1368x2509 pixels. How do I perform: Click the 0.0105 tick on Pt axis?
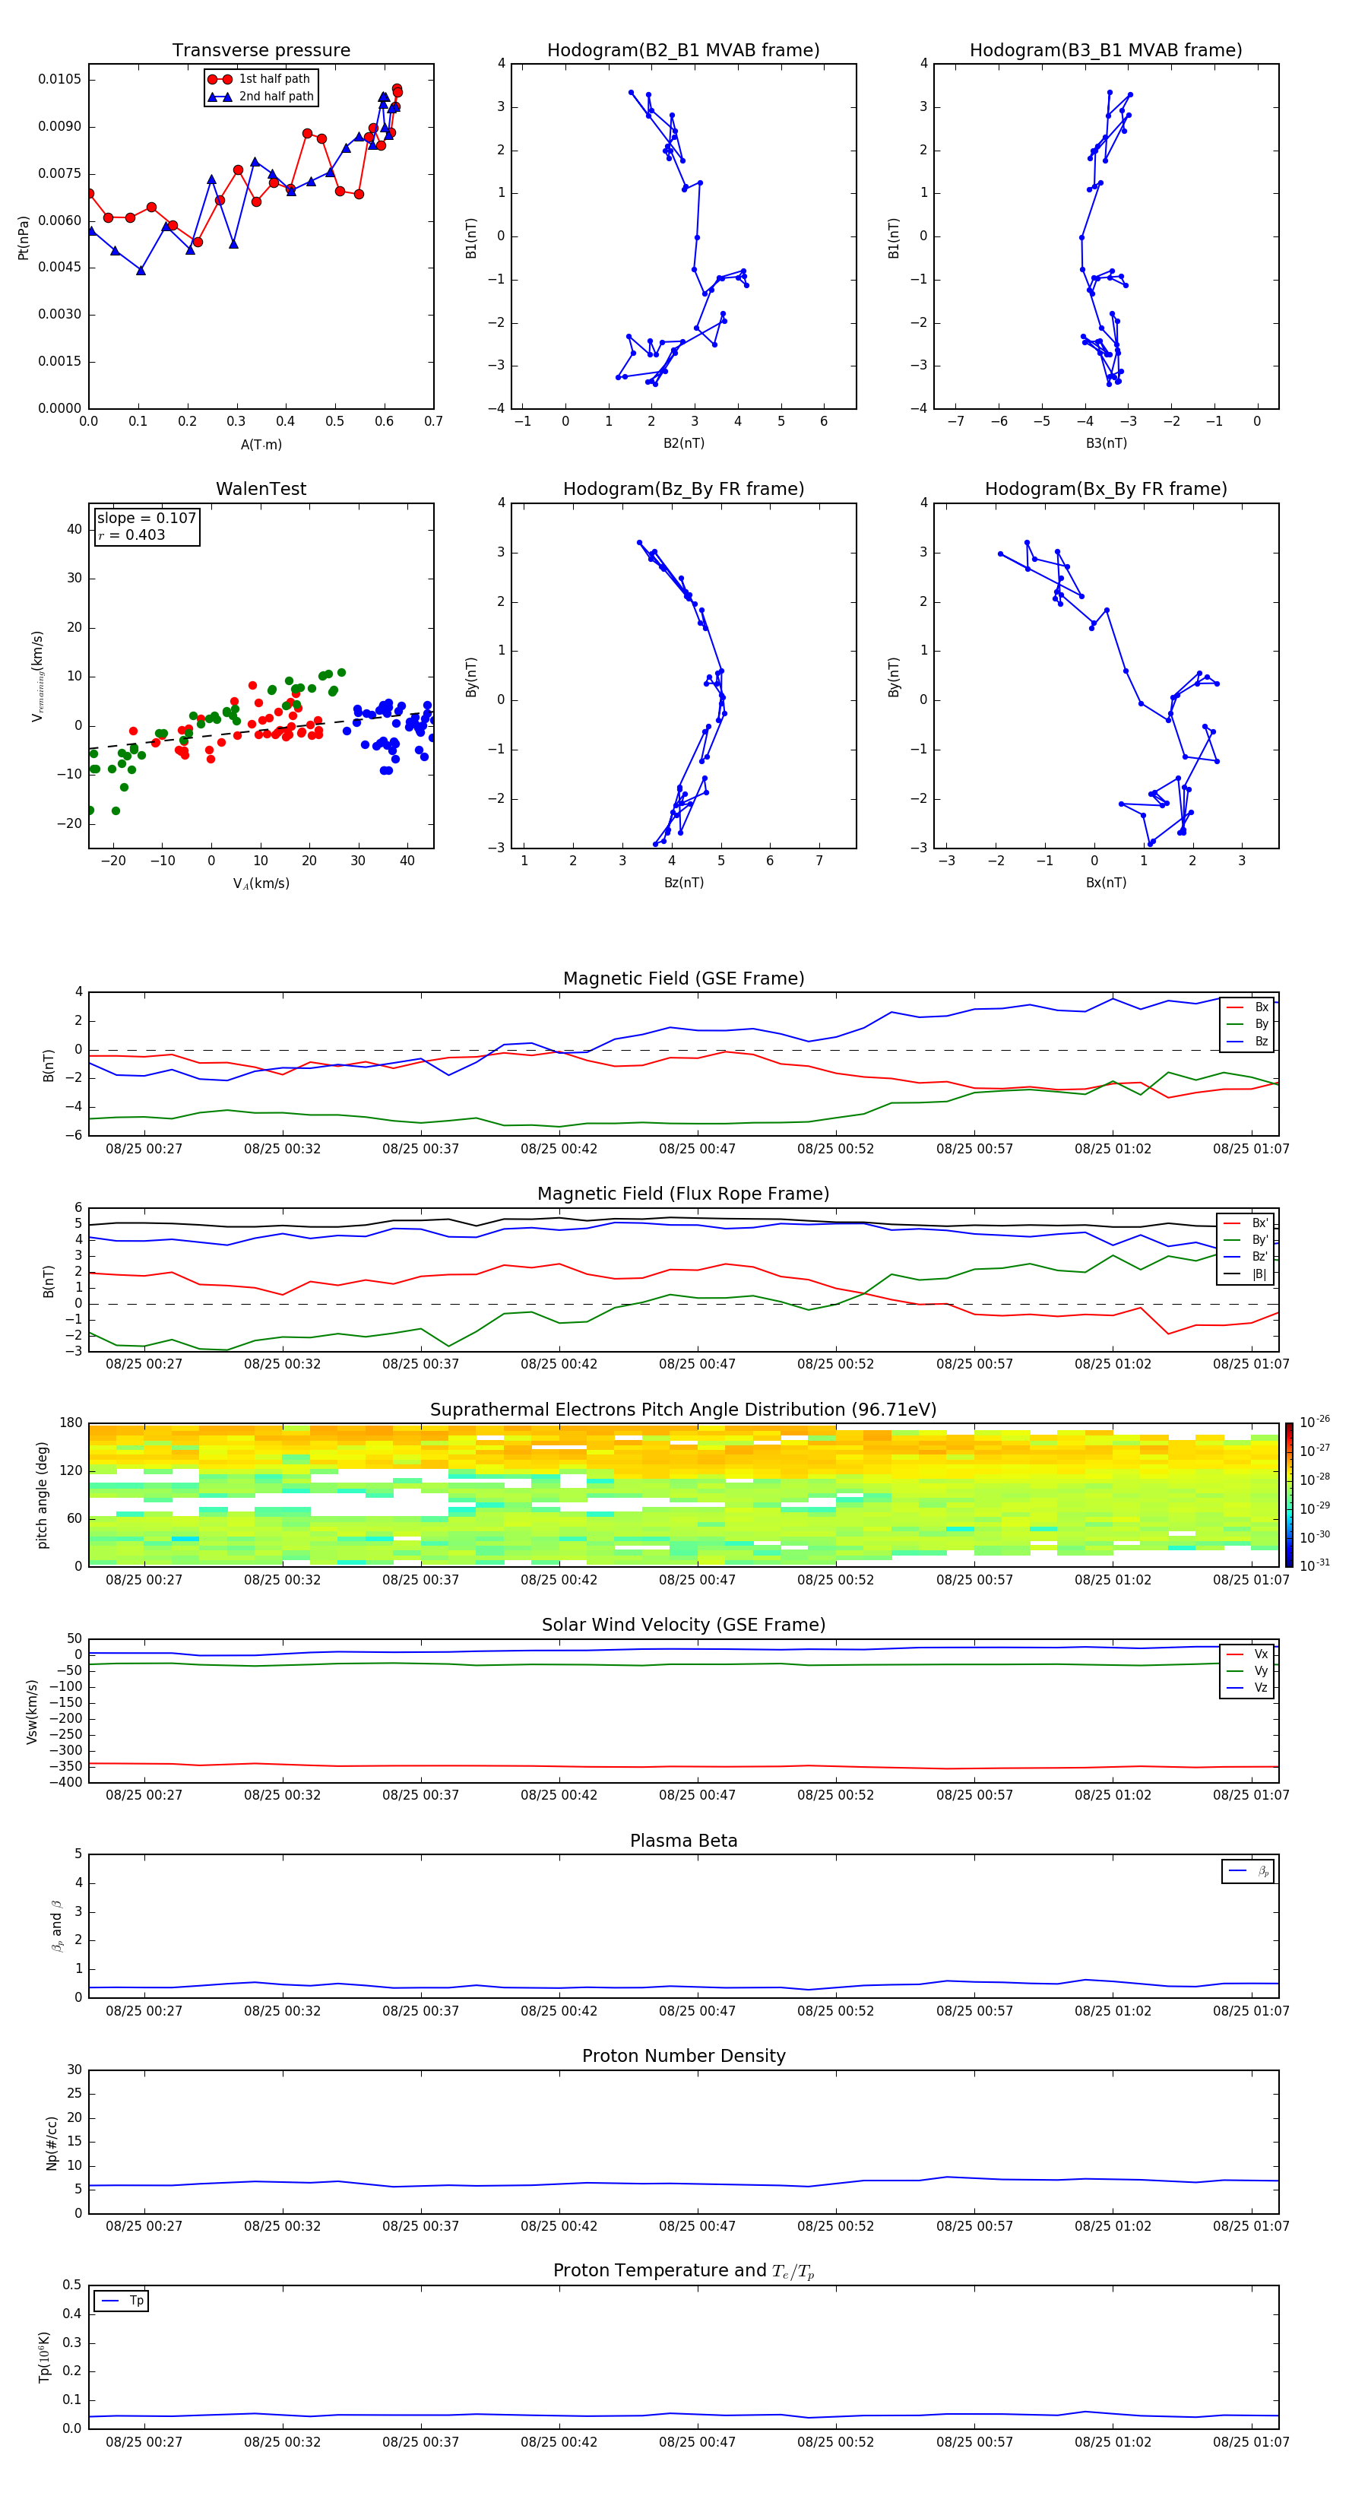[59, 79]
